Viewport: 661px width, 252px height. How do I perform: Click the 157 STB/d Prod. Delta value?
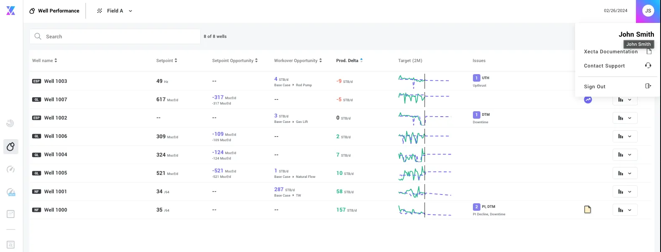point(347,210)
